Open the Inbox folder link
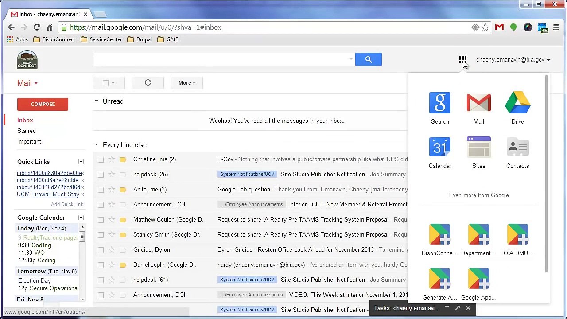The image size is (567, 319). [25, 121]
